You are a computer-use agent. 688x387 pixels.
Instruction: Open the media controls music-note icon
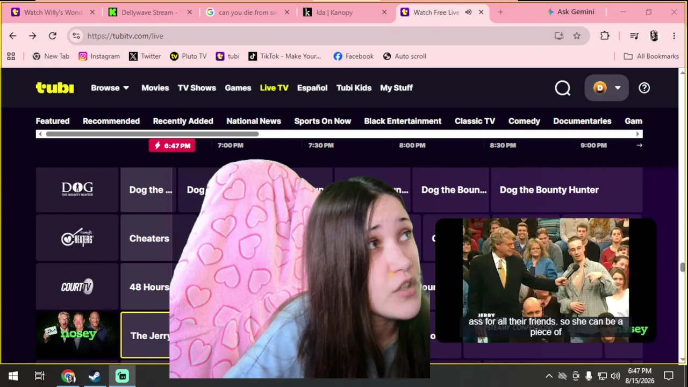point(634,36)
